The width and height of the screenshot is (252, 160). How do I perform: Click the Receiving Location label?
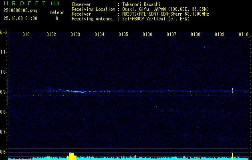pyautogui.click(x=93, y=9)
